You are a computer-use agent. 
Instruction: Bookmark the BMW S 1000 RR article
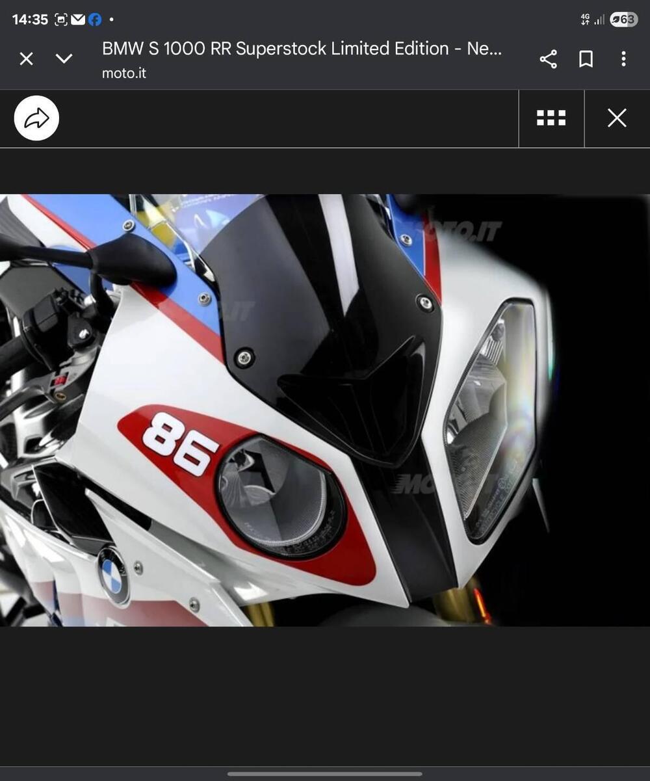point(585,59)
